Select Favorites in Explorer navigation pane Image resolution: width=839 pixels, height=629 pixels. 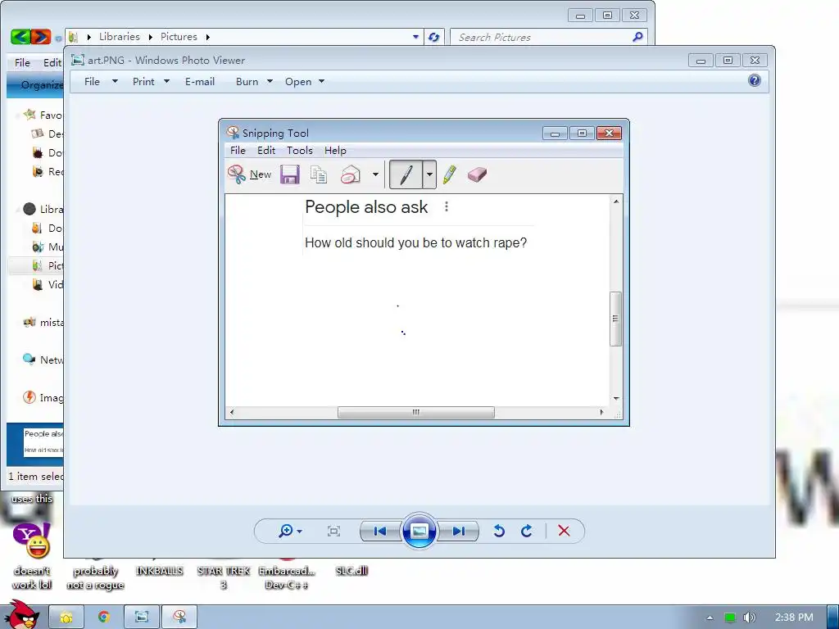point(44,115)
